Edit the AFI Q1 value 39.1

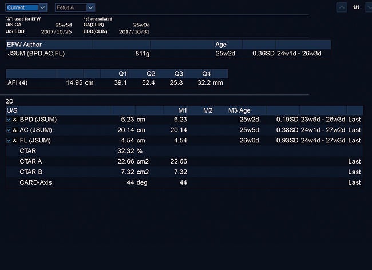click(x=120, y=83)
